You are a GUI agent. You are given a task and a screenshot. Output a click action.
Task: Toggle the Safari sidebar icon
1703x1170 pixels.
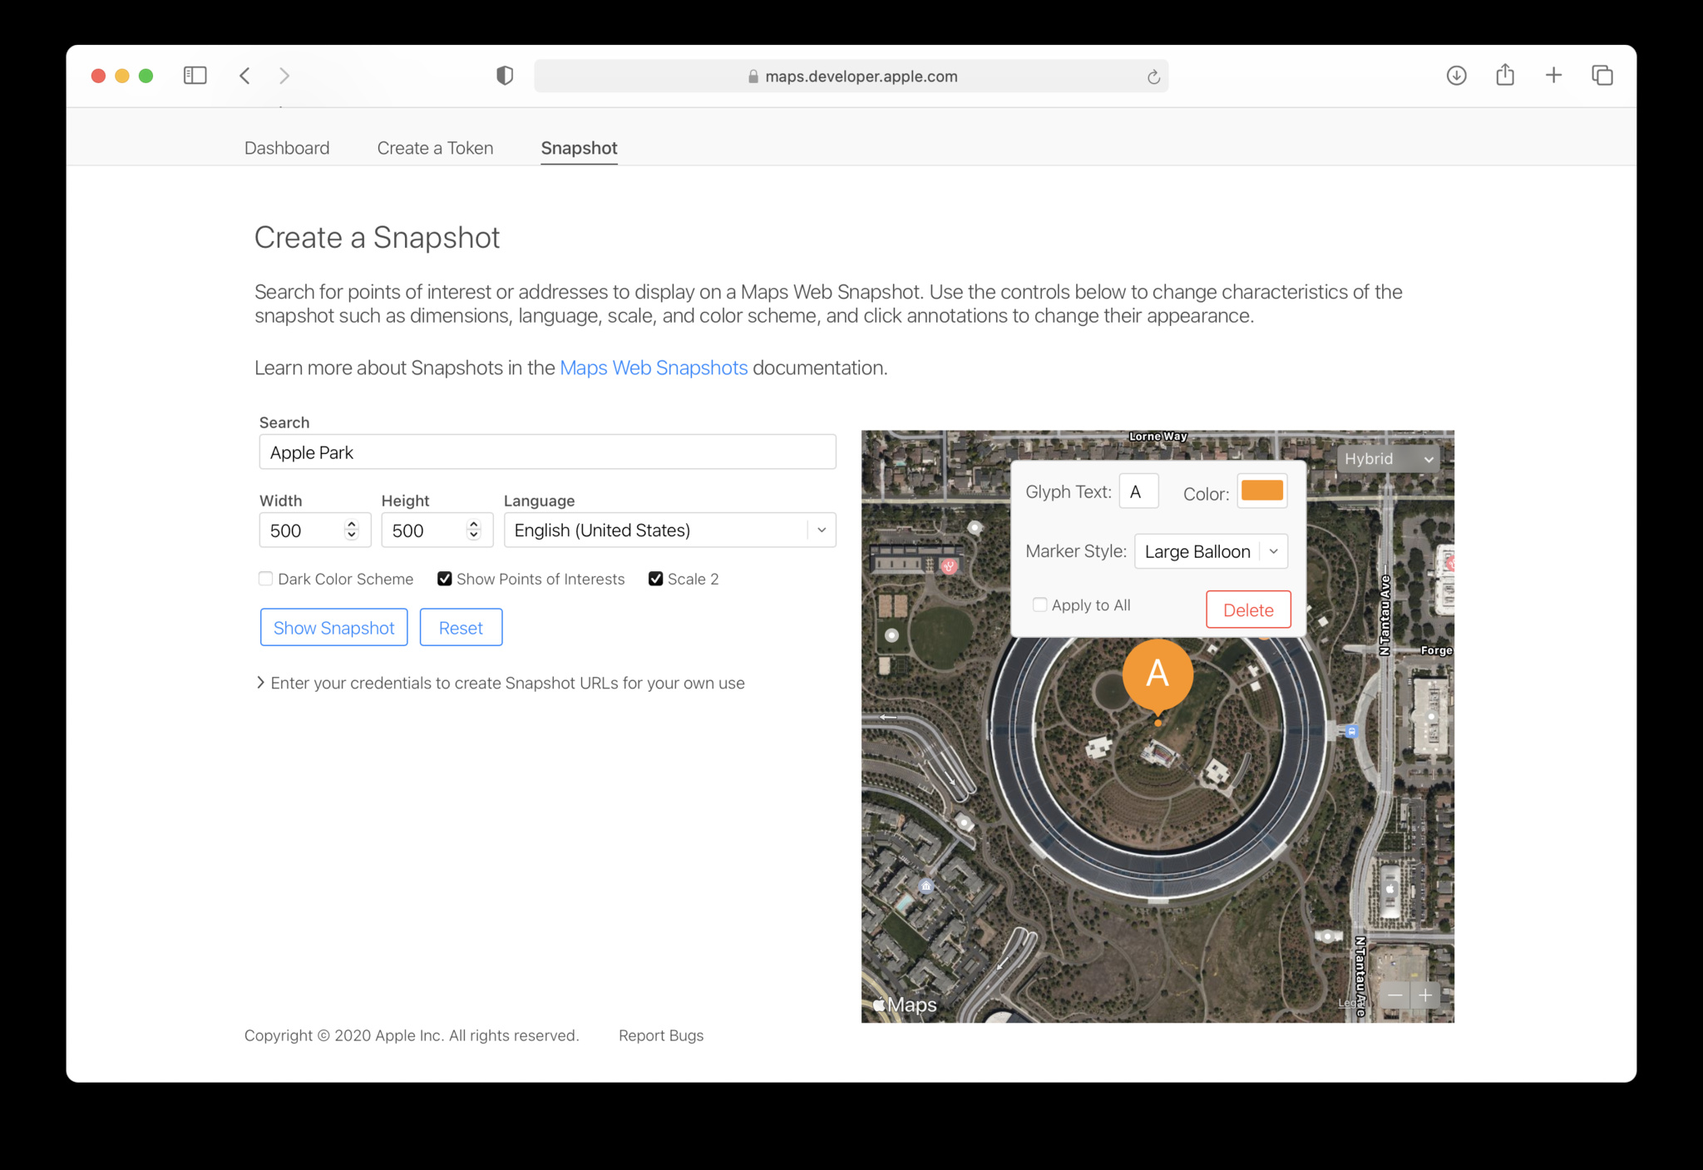tap(195, 76)
